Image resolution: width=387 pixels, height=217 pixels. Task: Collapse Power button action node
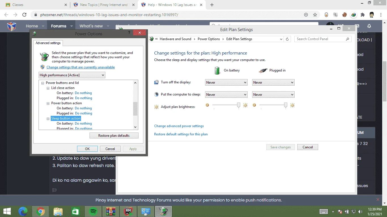(48, 103)
